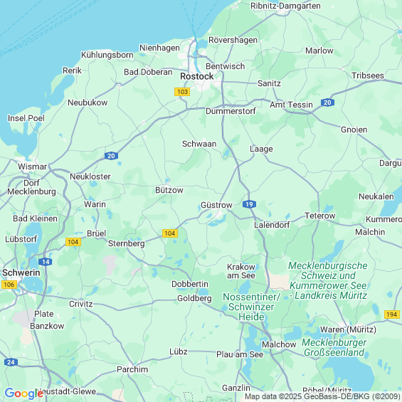Click the Güstrow town label
Screen dimensions: 402x402
pyautogui.click(x=216, y=205)
